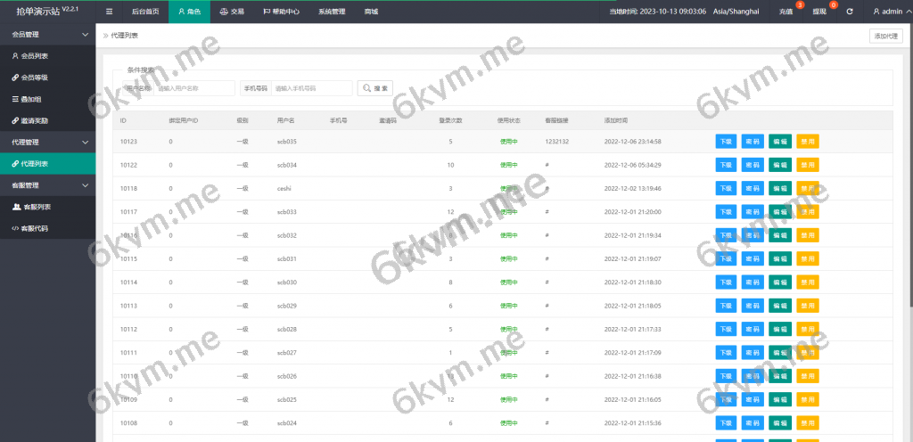Click 编辑 for user scb035
Screen dimensions: 913x442
click(x=779, y=142)
